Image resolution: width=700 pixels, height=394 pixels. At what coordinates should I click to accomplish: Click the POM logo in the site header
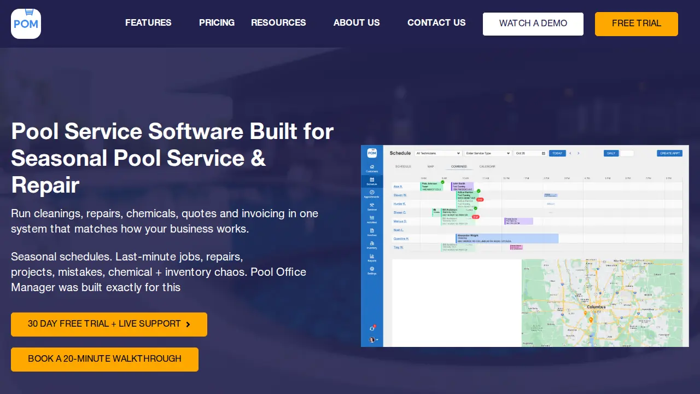26,24
